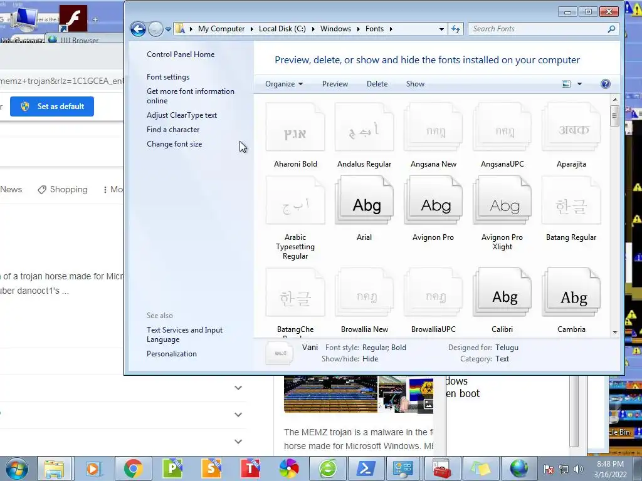Open Windows Explorer from the taskbar

54,468
